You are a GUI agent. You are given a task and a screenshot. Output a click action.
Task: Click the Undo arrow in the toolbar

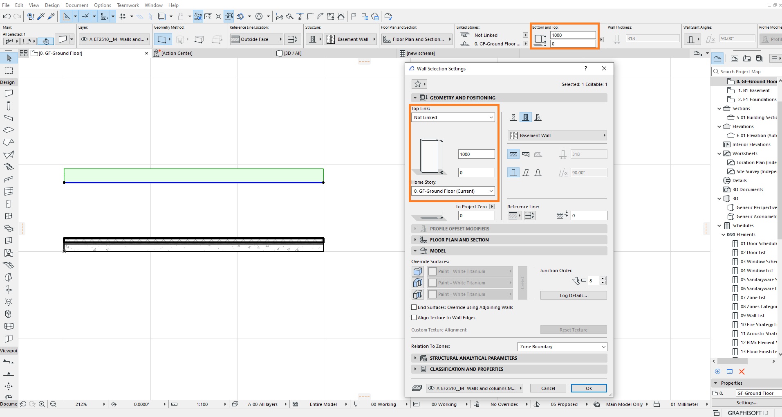pos(7,16)
